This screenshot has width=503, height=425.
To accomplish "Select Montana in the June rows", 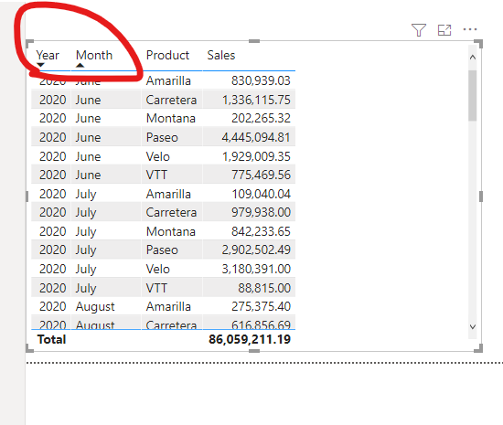I will coord(171,118).
